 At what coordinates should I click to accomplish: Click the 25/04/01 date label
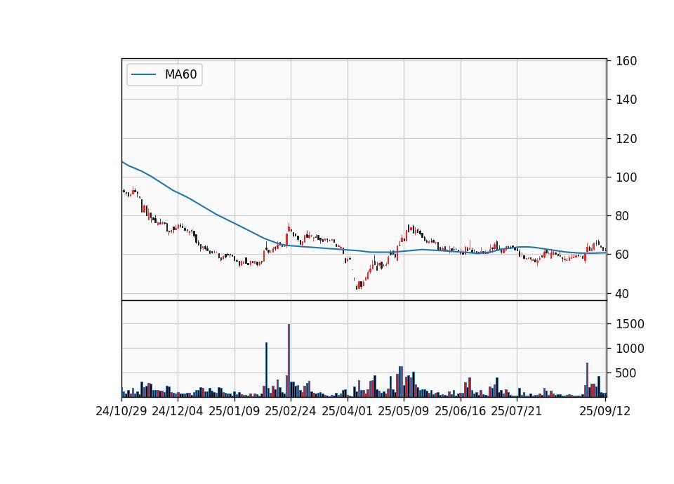[x=348, y=411]
